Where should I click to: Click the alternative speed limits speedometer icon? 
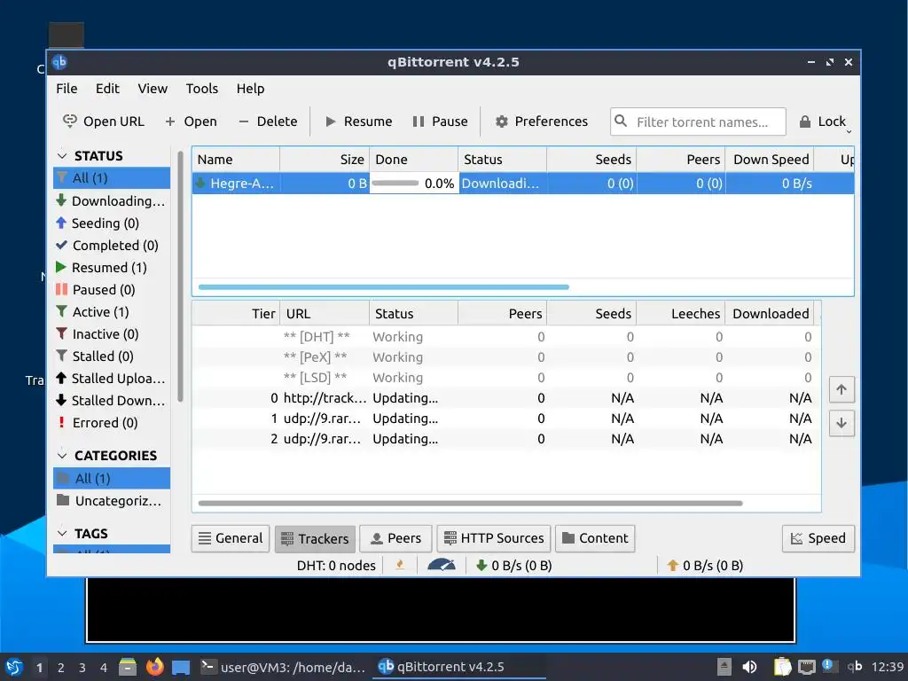(x=442, y=565)
